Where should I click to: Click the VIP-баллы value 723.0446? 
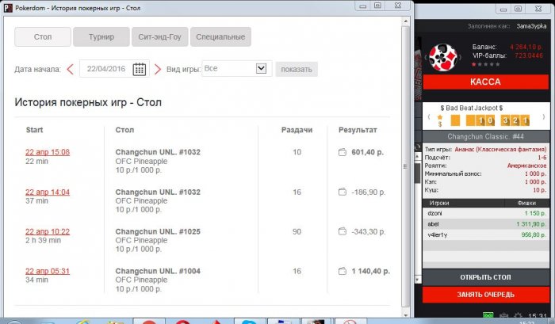click(529, 55)
